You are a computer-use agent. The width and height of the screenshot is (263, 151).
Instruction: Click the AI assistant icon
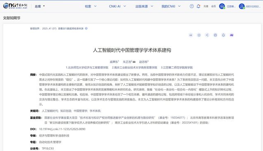[232, 35]
